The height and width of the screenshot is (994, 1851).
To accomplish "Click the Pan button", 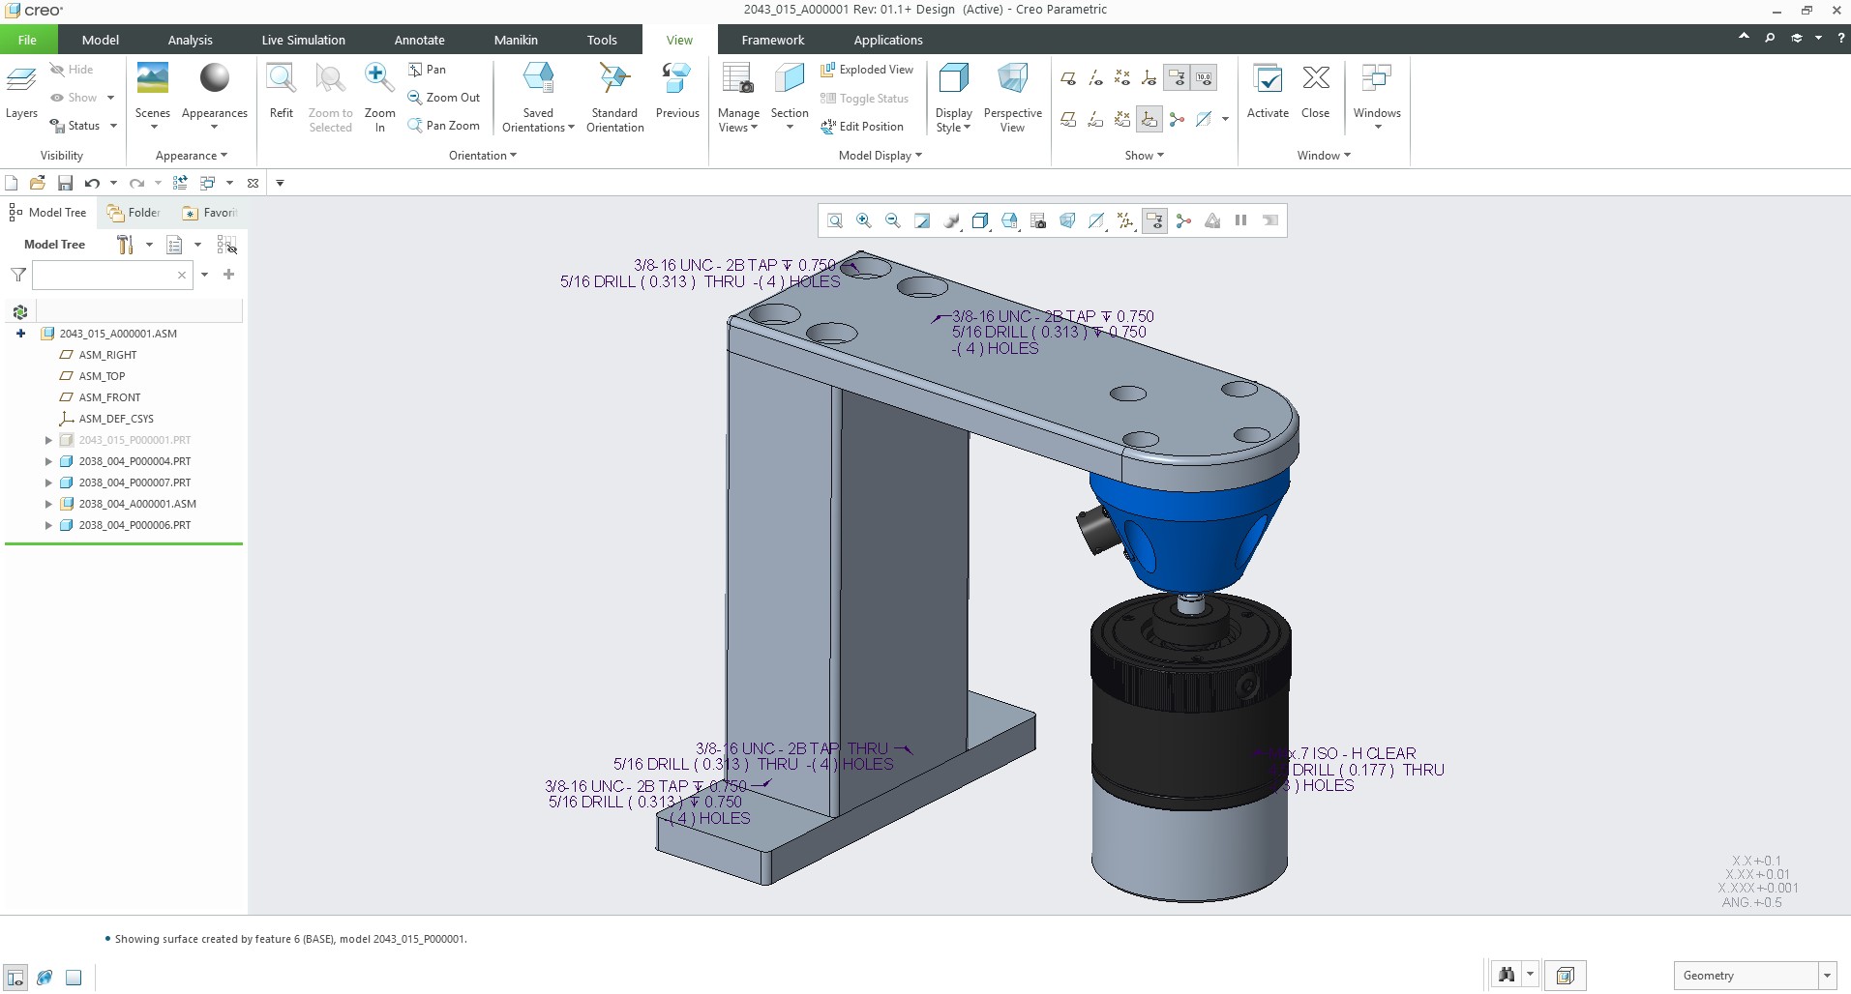I will 427,70.
